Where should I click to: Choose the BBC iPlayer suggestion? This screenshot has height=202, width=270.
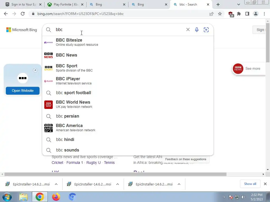(x=128, y=81)
